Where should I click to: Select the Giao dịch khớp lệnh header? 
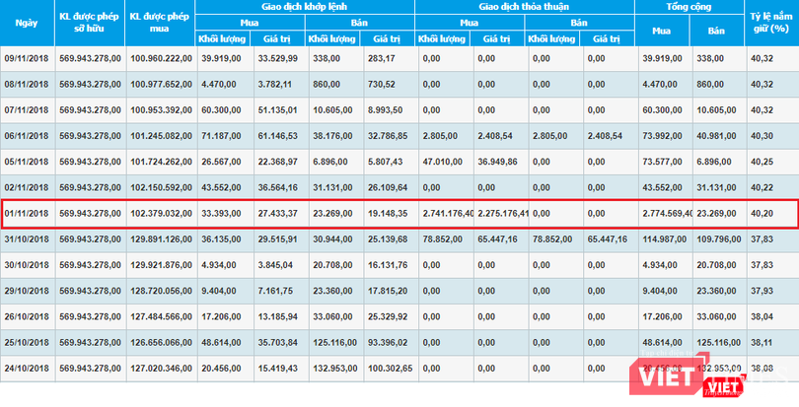(x=306, y=6)
